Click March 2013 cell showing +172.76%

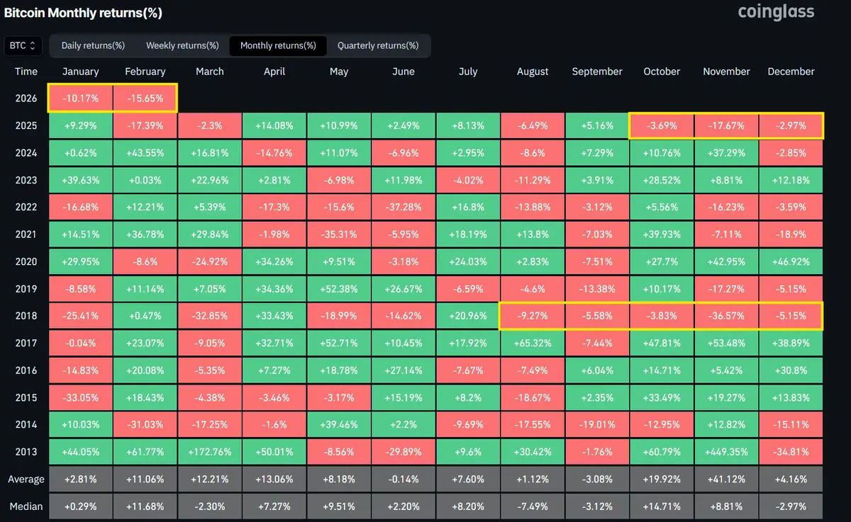point(209,451)
